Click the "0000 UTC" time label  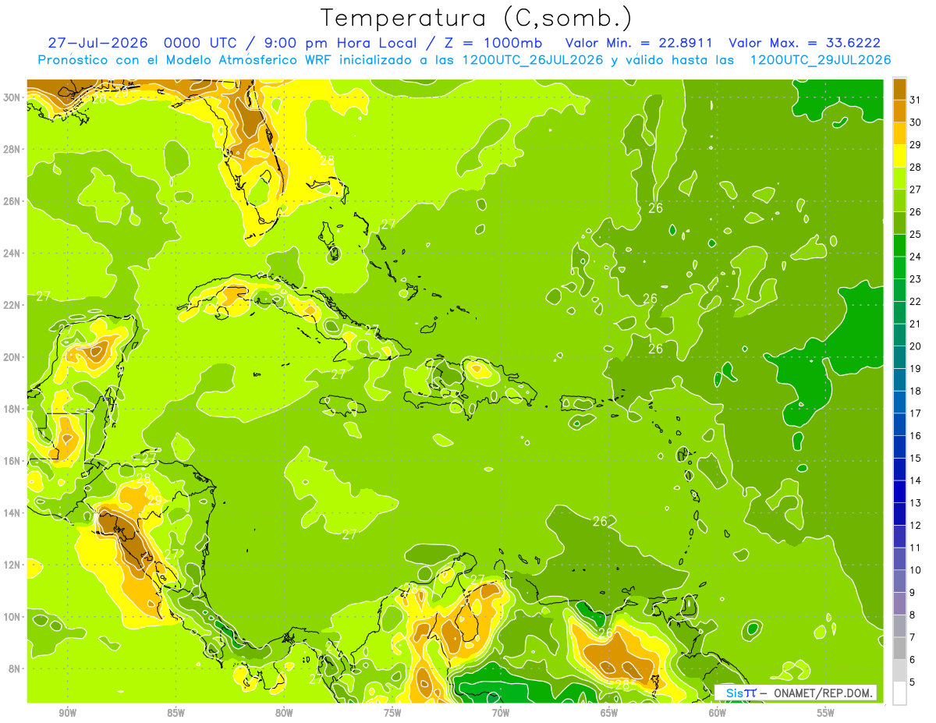pyautogui.click(x=200, y=43)
